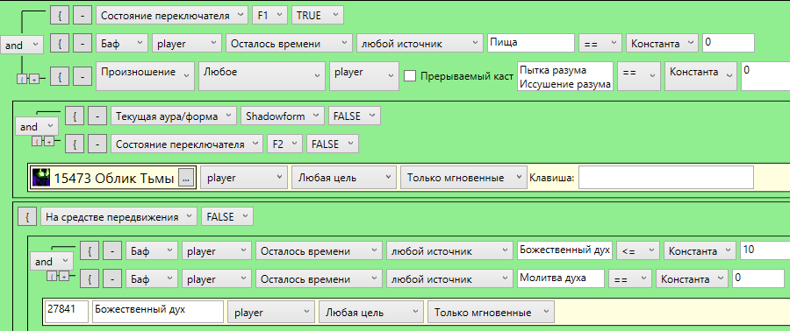
Task: Open the topmost and operator dropdown
Action: click(22, 46)
